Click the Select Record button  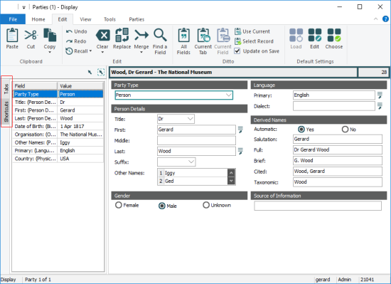tap(254, 41)
